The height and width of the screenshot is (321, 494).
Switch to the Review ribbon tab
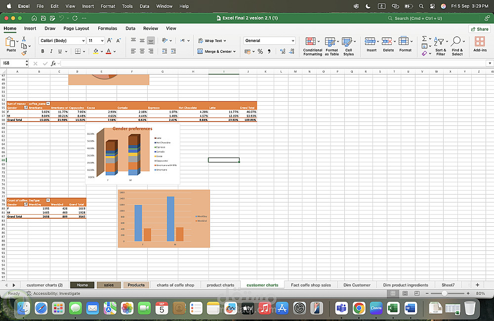(x=151, y=28)
